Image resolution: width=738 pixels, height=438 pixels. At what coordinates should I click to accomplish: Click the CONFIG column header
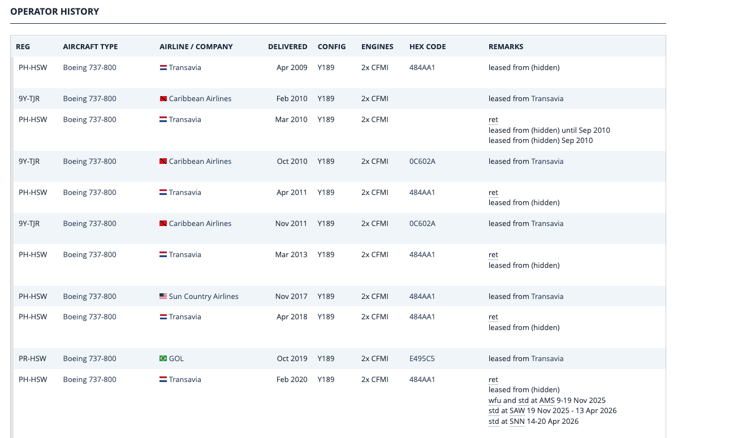point(331,47)
